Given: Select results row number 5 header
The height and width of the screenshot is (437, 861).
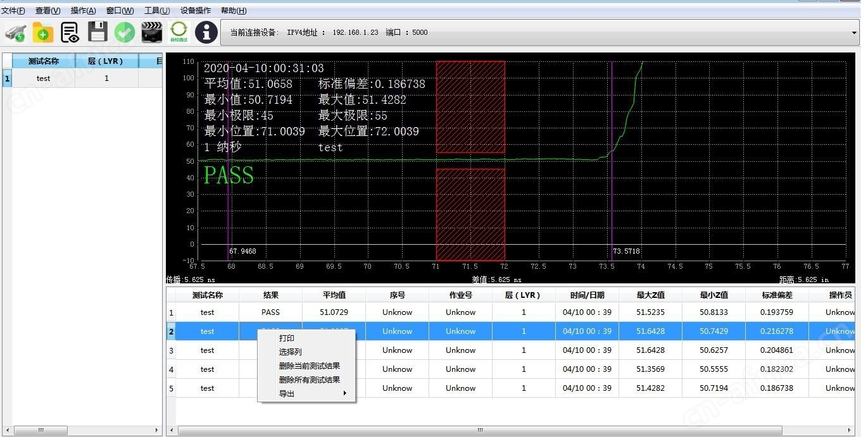Looking at the screenshot, I should [171, 388].
